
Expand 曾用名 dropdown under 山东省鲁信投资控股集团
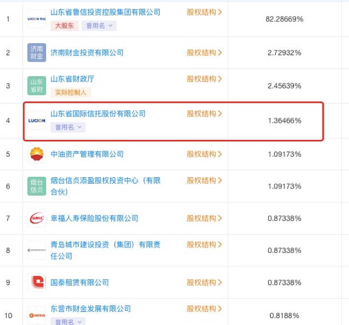click(99, 26)
